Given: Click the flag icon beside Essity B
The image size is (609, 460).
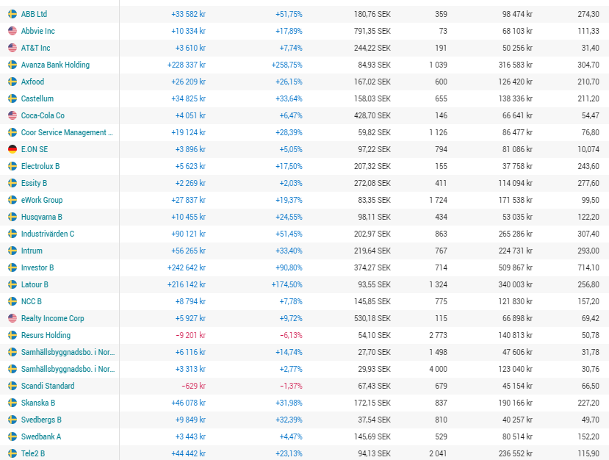Looking at the screenshot, I should point(12,183).
